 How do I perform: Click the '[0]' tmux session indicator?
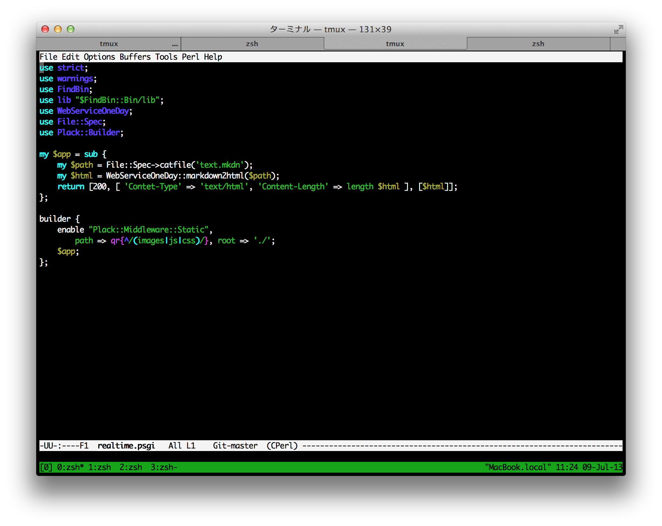[x=46, y=467]
